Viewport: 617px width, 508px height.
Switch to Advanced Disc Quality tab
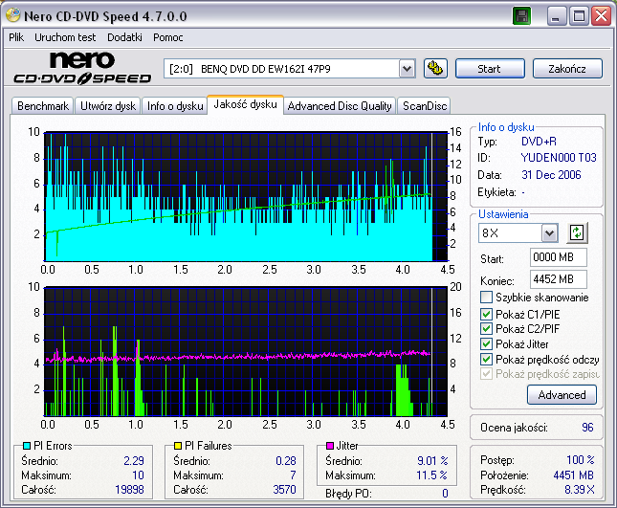pyautogui.click(x=340, y=106)
